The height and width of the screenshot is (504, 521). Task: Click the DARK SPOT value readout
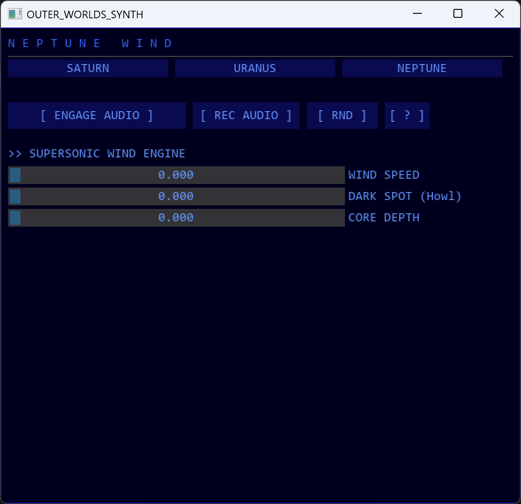pos(176,196)
